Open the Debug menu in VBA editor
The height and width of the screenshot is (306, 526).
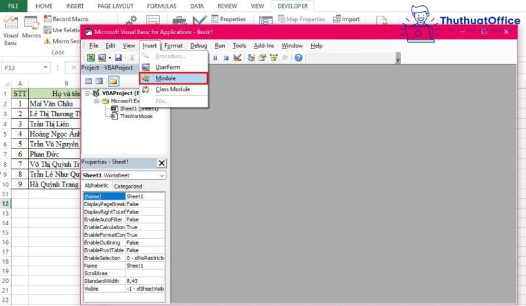click(199, 45)
